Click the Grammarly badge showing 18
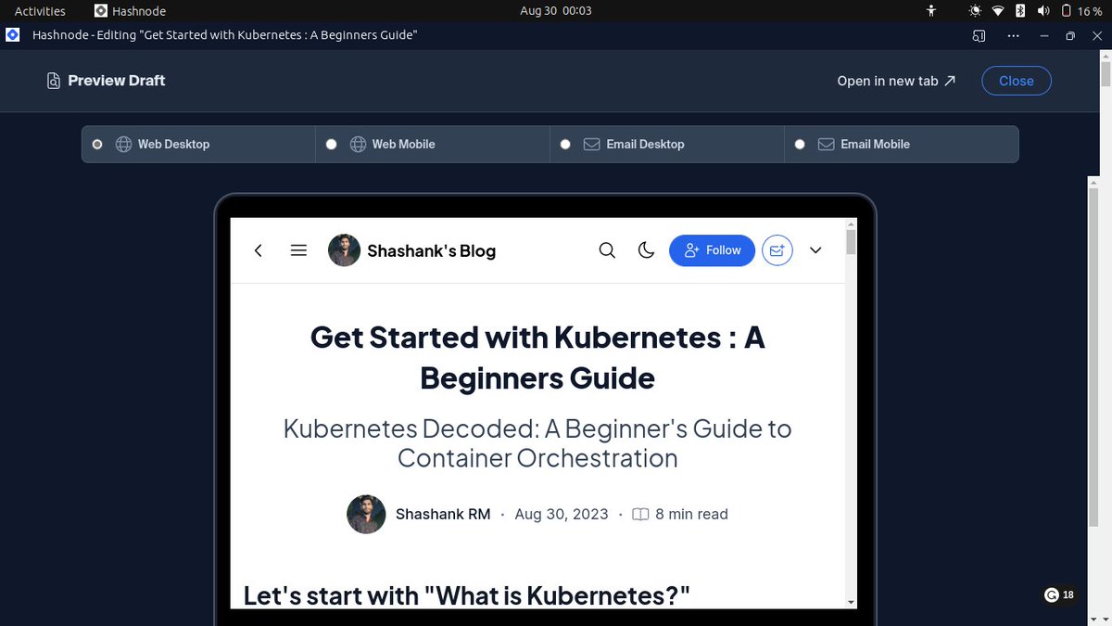This screenshot has width=1112, height=626. (1059, 595)
